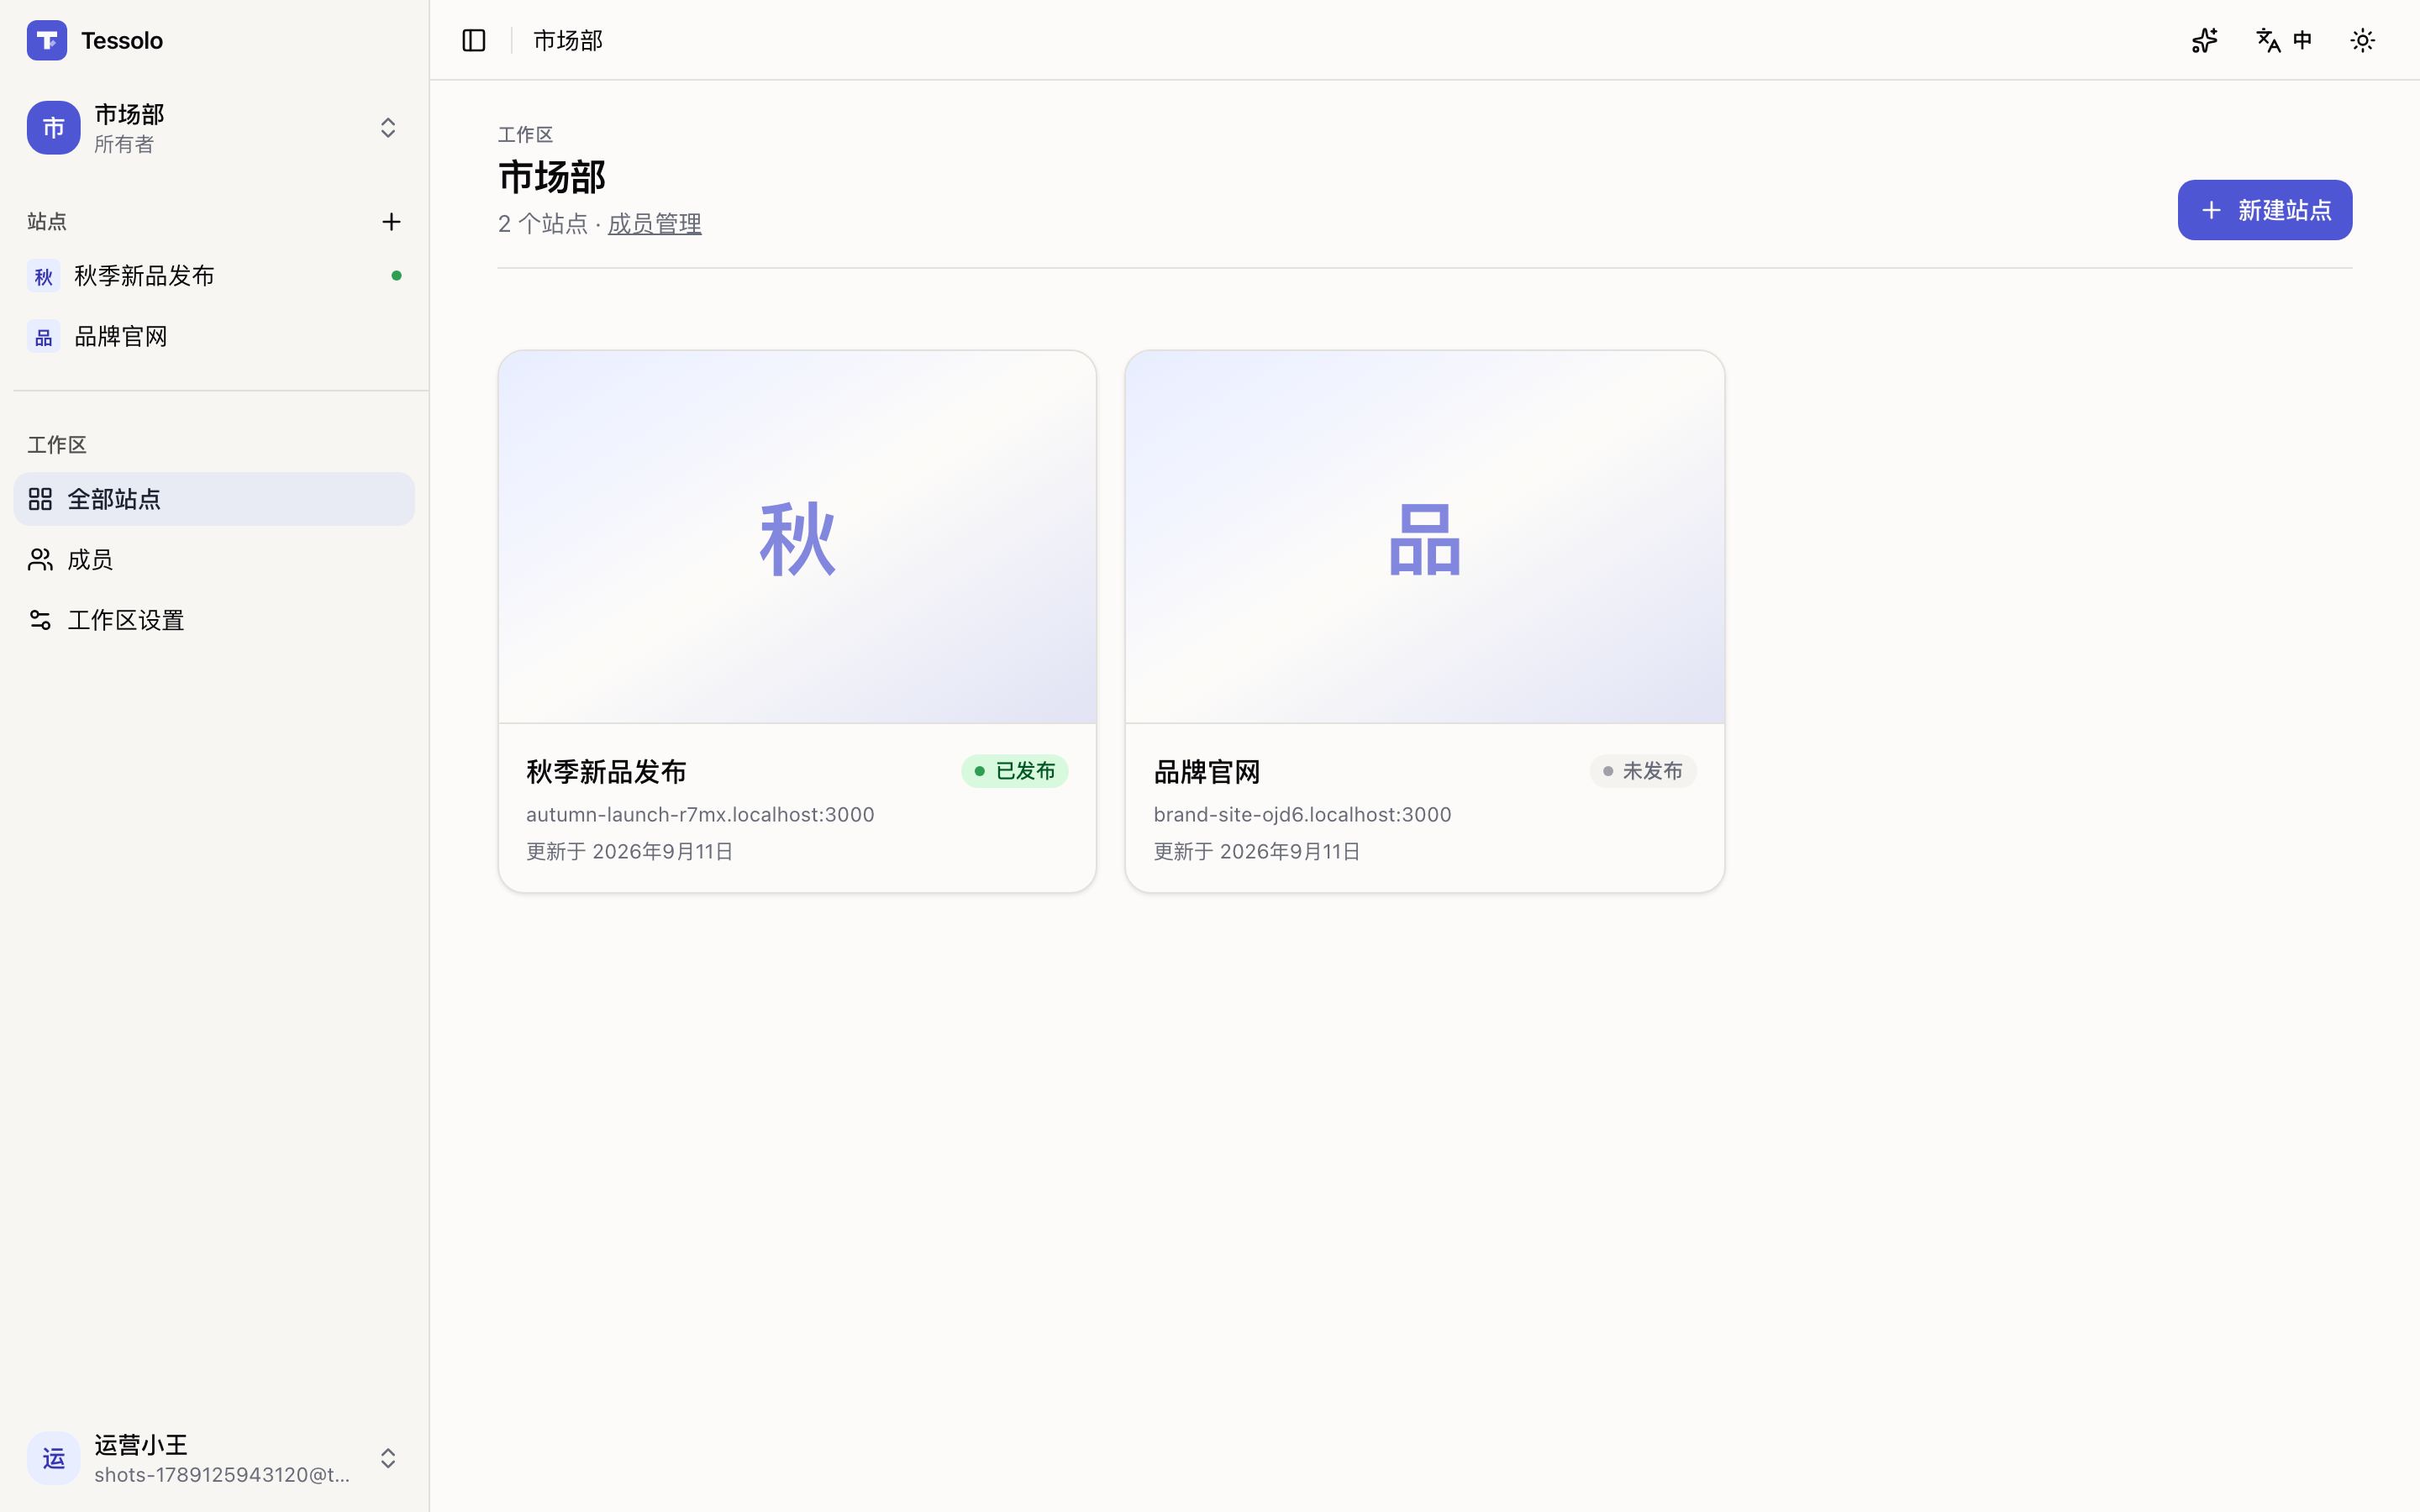The image size is (2420, 1512).
Task: Toggle light/dark theme sun icon
Action: 2362,41
